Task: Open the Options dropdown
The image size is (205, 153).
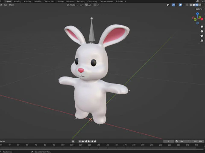Action: click(199, 9)
